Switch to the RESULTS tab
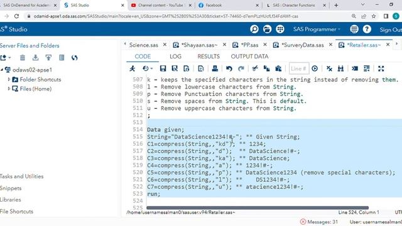The image size is (402, 226). [209, 56]
